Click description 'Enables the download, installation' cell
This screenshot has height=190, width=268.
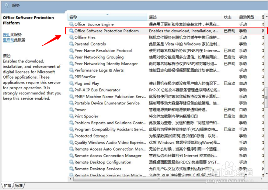(x=184, y=31)
